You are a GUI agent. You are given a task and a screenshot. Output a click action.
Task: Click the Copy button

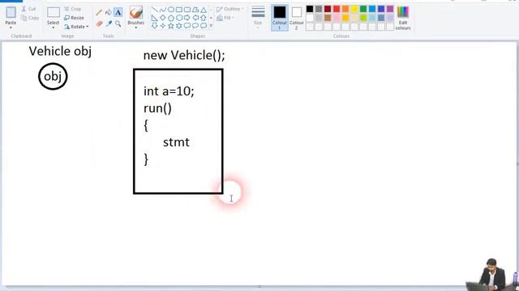pos(30,18)
